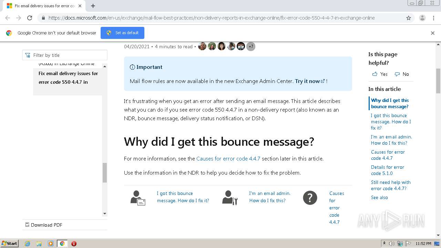Image resolution: width=441 pixels, height=248 pixels.
Task: Click the site lock icon in address bar
Action: click(43, 18)
